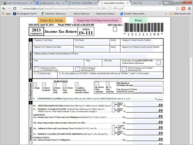Open the Catamount Library bookmark
Image resolution: width=193 pixels, height=145 pixels.
104,14
